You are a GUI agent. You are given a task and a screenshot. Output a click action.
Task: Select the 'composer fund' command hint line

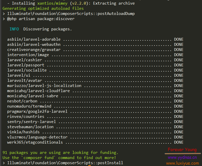pyautogui.click(x=59, y=158)
